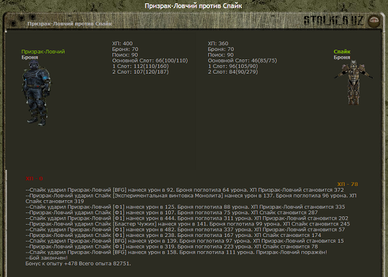This screenshot has width=388, height=277.
Task: Click the Броня label under Спайк
Action: click(x=342, y=57)
